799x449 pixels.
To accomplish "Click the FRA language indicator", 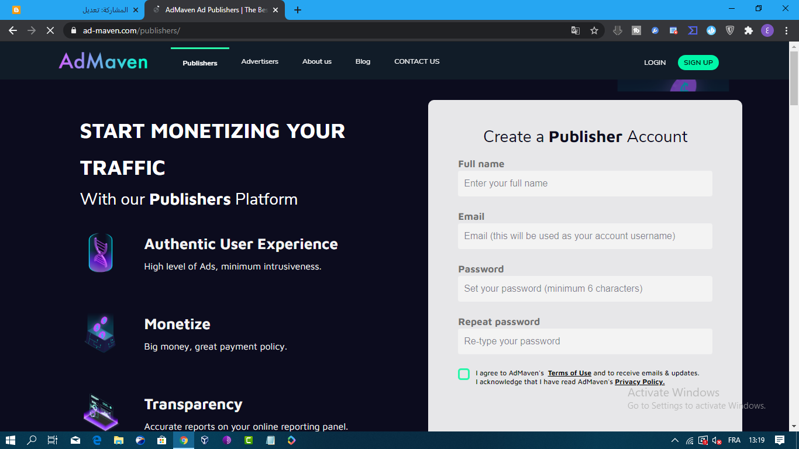I will pos(734,440).
